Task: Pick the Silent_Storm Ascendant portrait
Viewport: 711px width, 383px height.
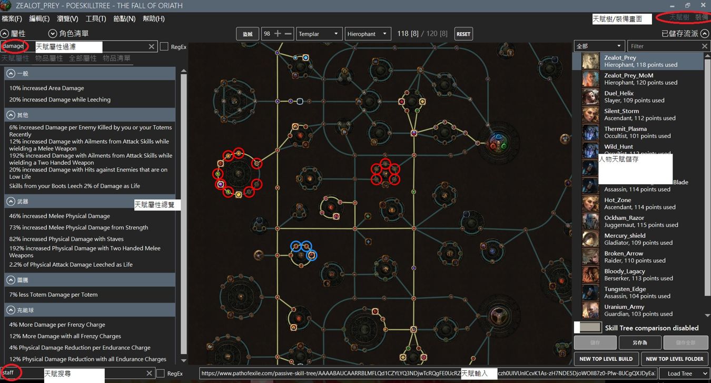Action: [590, 115]
